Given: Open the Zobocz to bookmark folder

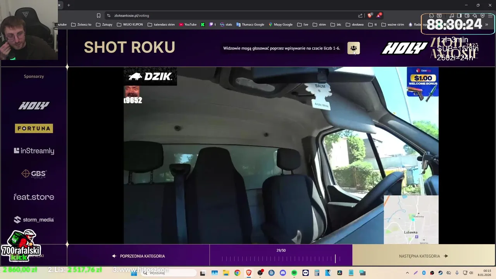Looking at the screenshot, I should pos(81,24).
